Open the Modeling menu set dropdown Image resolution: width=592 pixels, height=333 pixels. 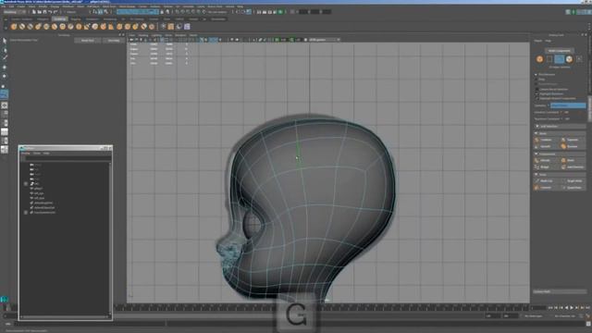point(15,12)
